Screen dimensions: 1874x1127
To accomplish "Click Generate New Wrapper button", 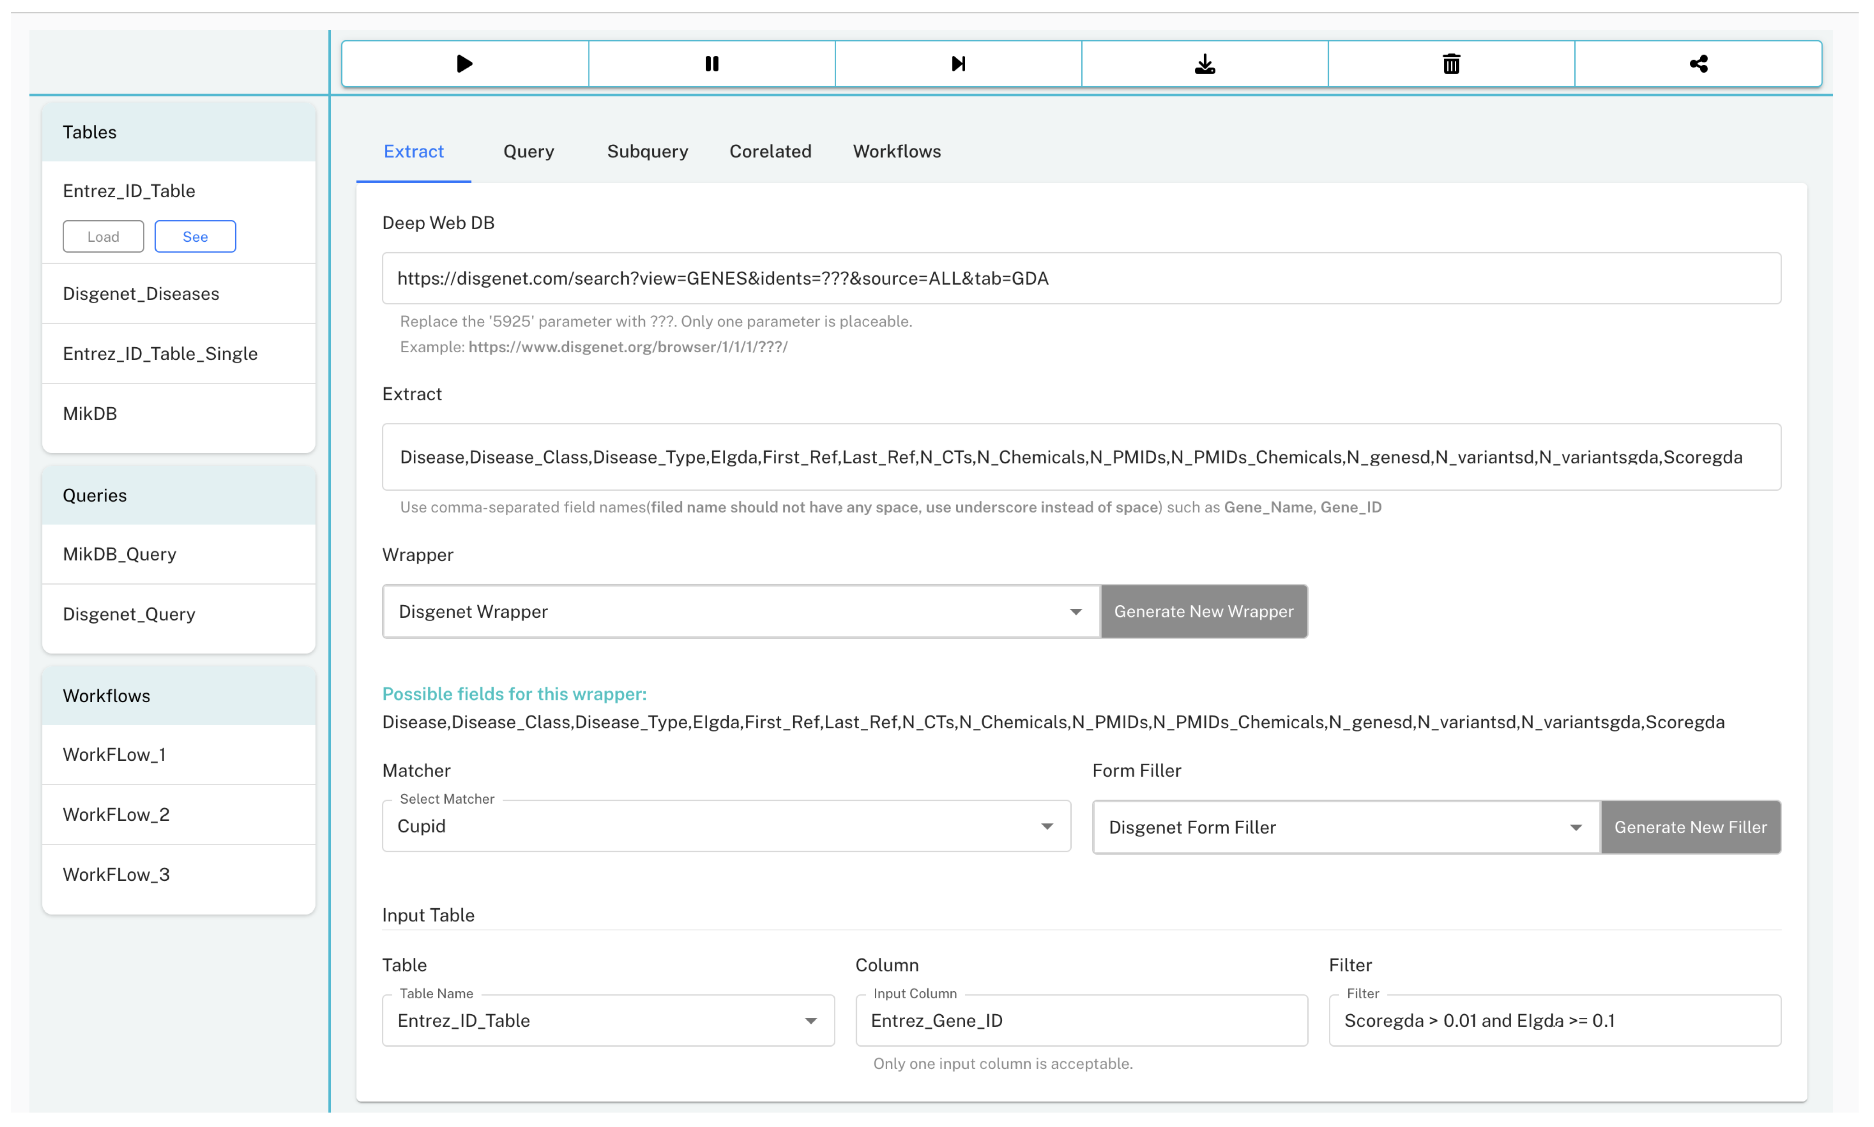I will 1203,612.
